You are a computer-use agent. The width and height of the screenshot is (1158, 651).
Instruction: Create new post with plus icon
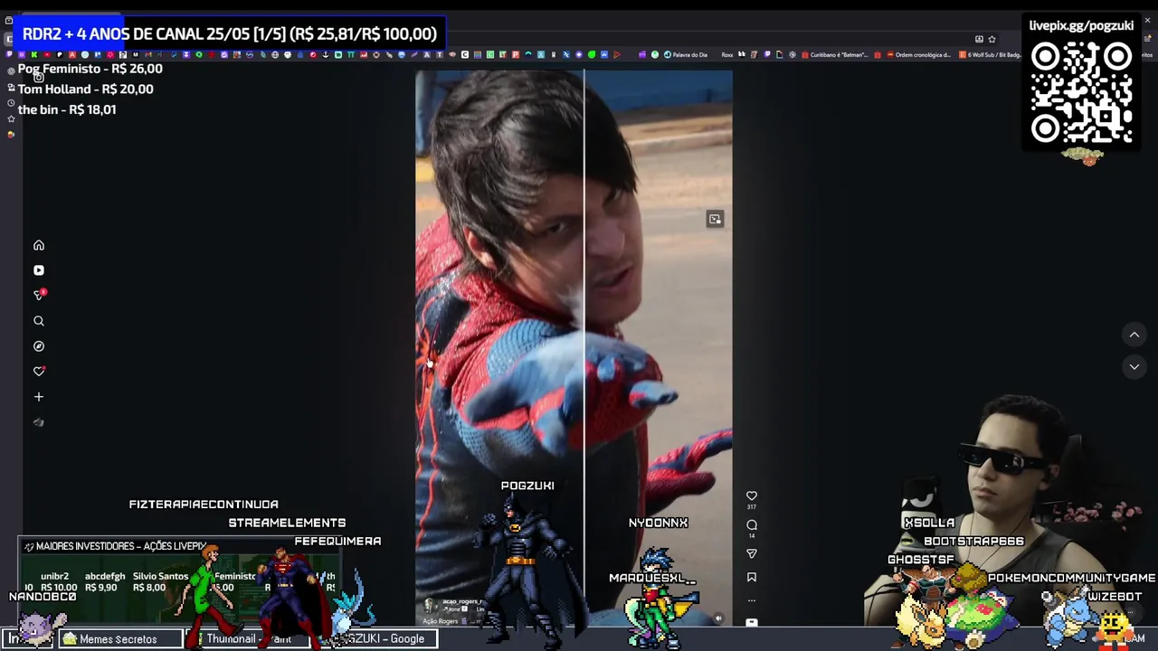point(39,397)
